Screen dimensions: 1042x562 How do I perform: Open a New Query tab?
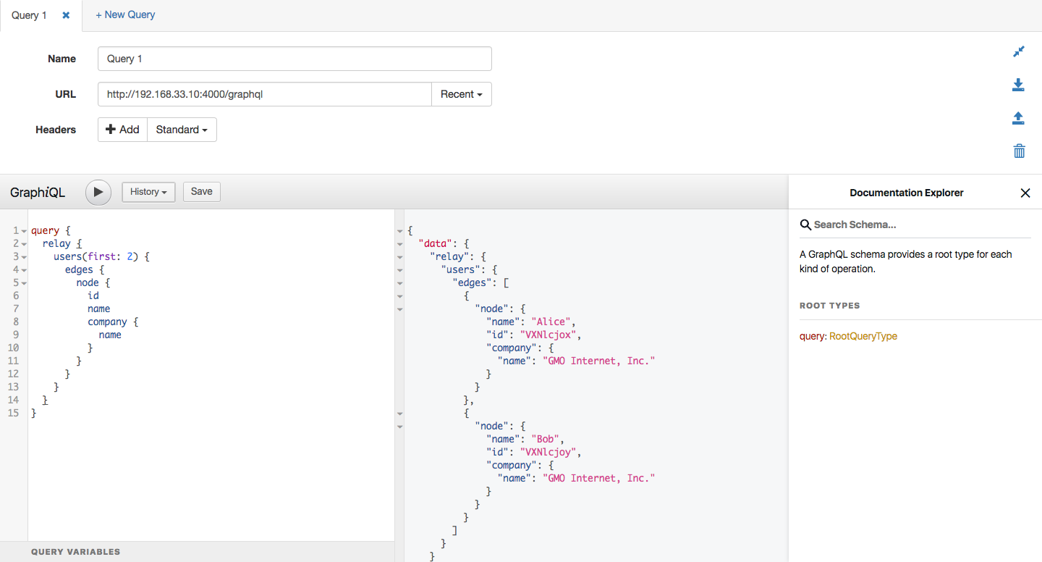[125, 14]
